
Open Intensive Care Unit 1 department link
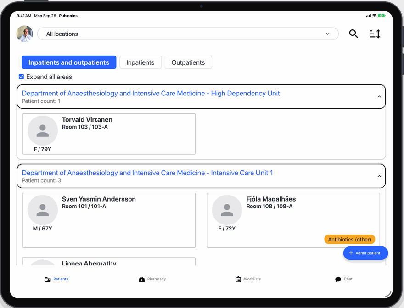[147, 173]
